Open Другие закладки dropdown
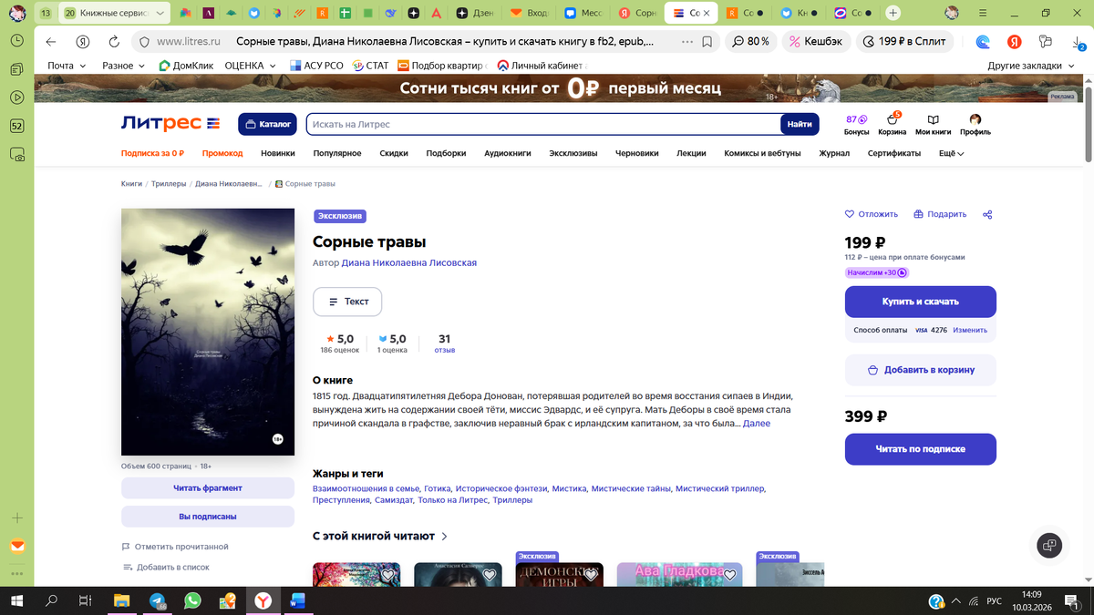The width and height of the screenshot is (1094, 615). (1030, 66)
